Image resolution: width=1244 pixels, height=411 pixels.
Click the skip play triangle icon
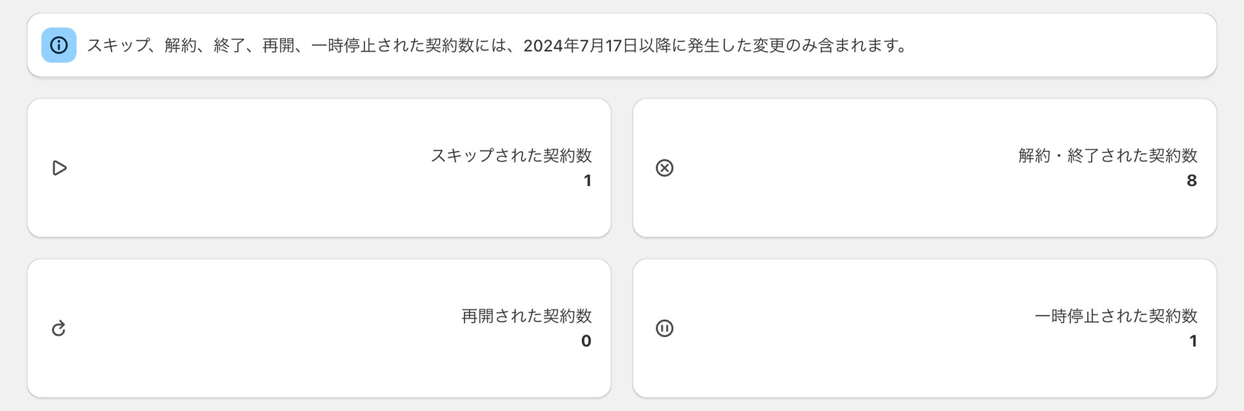coord(59,168)
